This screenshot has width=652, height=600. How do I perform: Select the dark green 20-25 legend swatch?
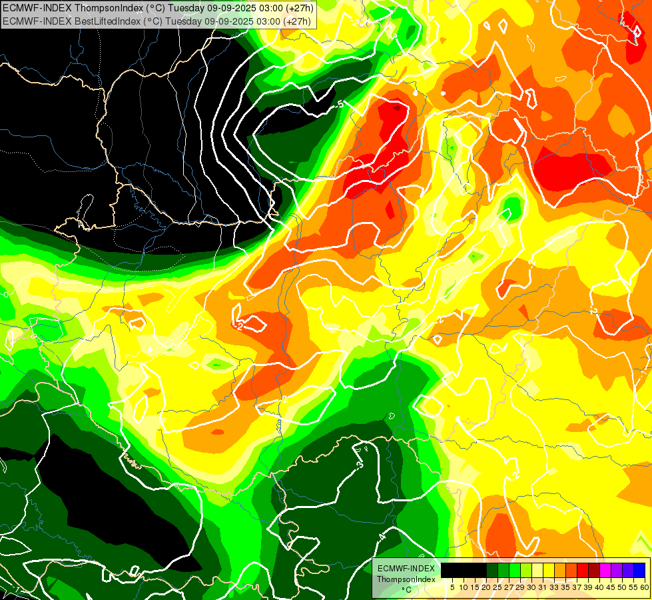click(x=492, y=570)
